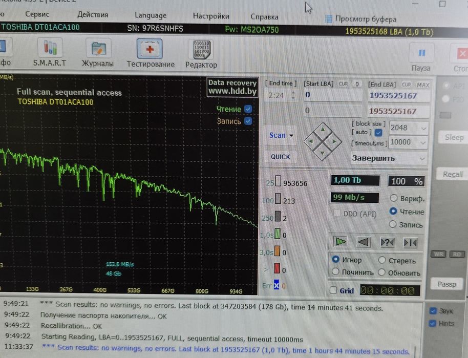Image resolution: width=468 pixels, height=358 pixels.
Task: Select the Чтение mode radio button
Action: [393, 211]
